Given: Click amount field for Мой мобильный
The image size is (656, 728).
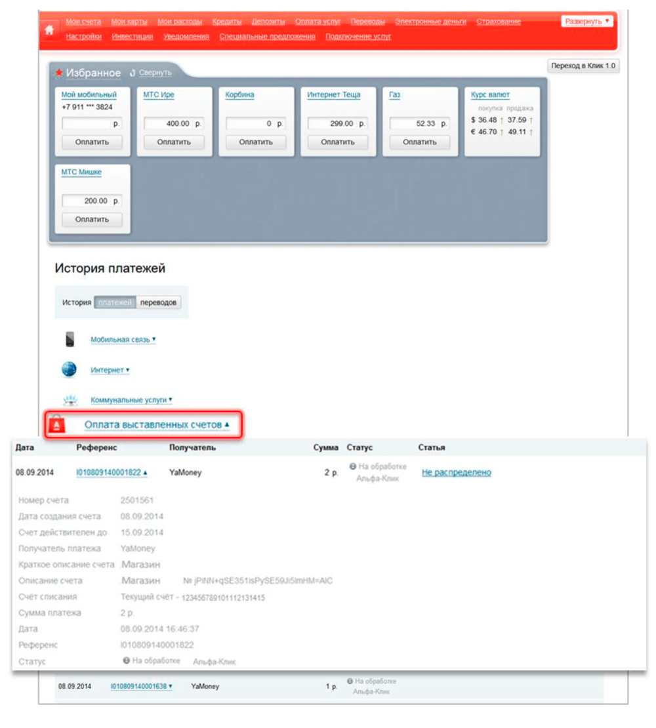Looking at the screenshot, I should tap(92, 123).
